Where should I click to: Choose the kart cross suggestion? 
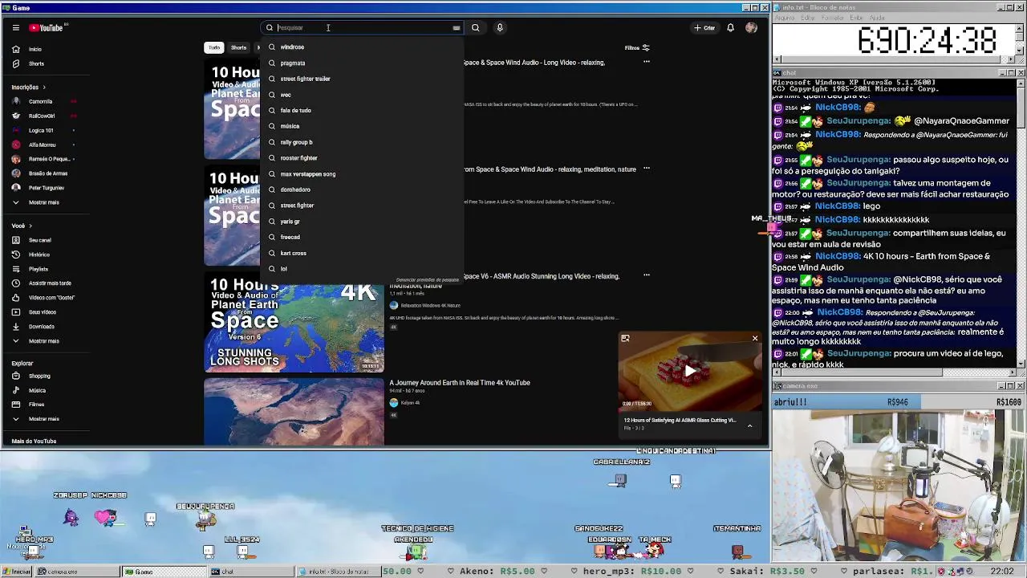coord(362,253)
